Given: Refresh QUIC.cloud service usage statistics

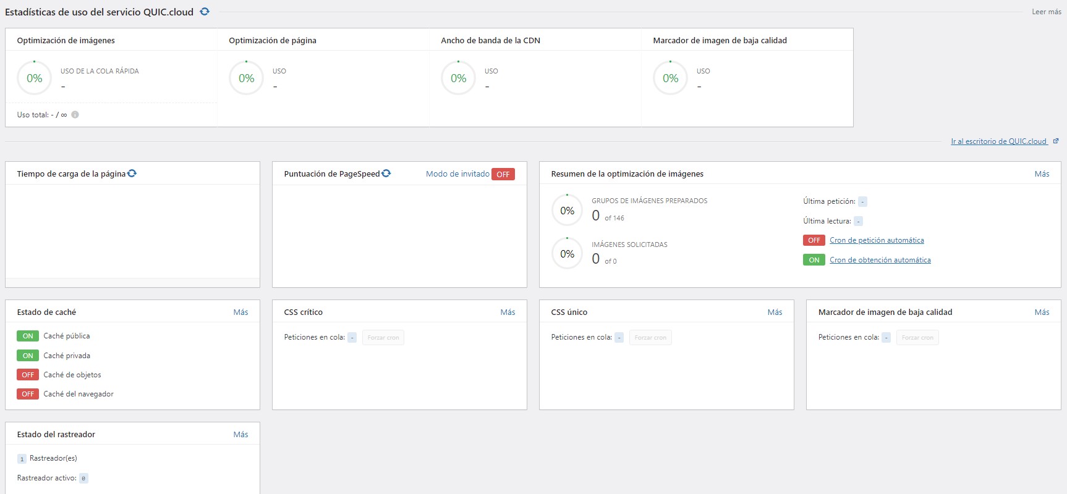Looking at the screenshot, I should coord(205,12).
